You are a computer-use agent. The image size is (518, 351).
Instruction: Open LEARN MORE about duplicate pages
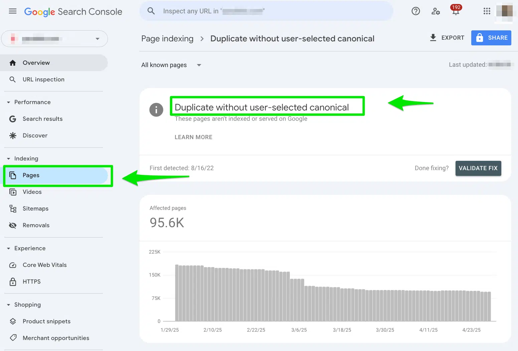click(x=193, y=137)
